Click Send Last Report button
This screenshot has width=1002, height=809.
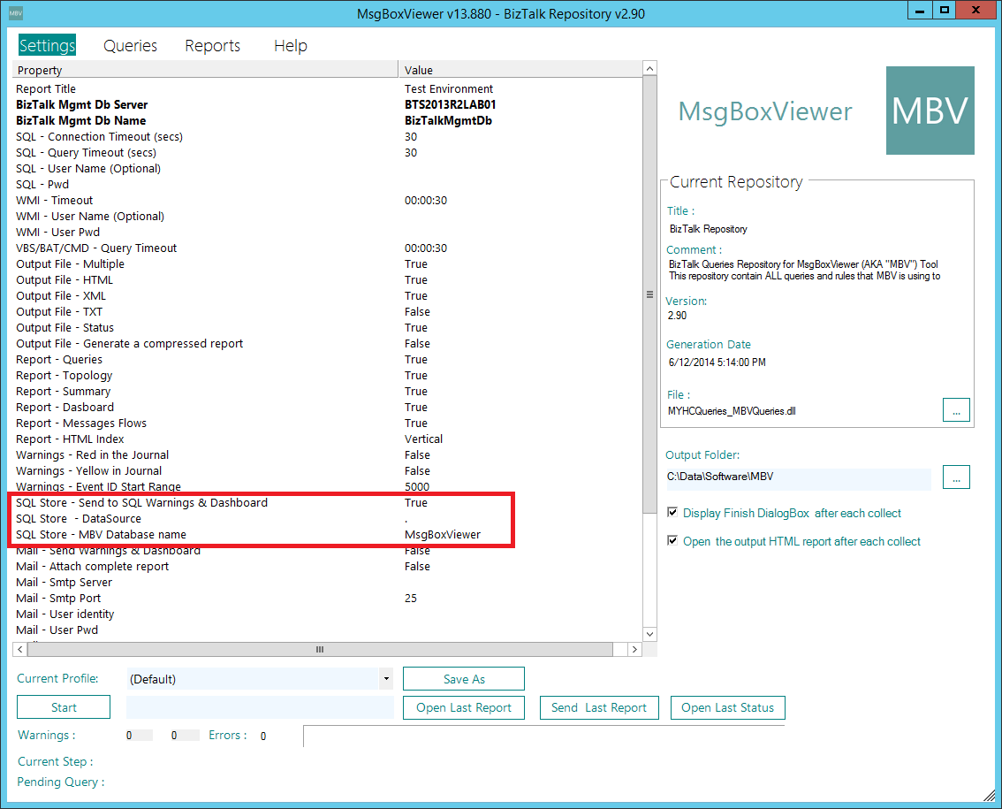pyautogui.click(x=599, y=707)
